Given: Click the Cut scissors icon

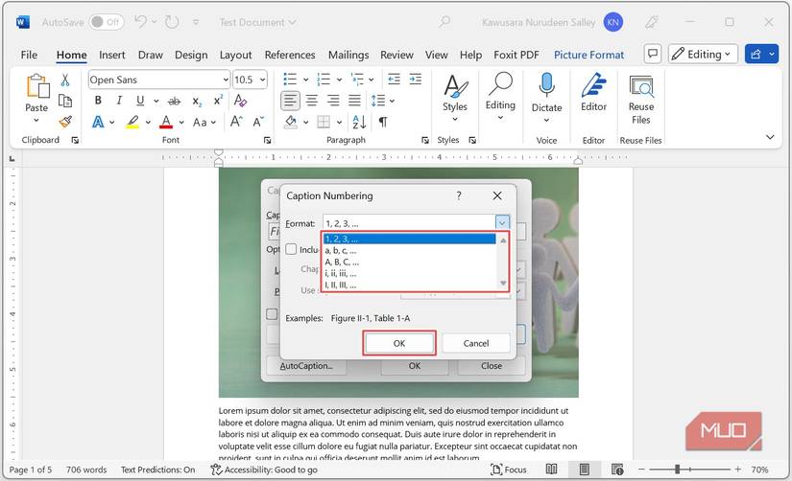Looking at the screenshot, I should 64,80.
